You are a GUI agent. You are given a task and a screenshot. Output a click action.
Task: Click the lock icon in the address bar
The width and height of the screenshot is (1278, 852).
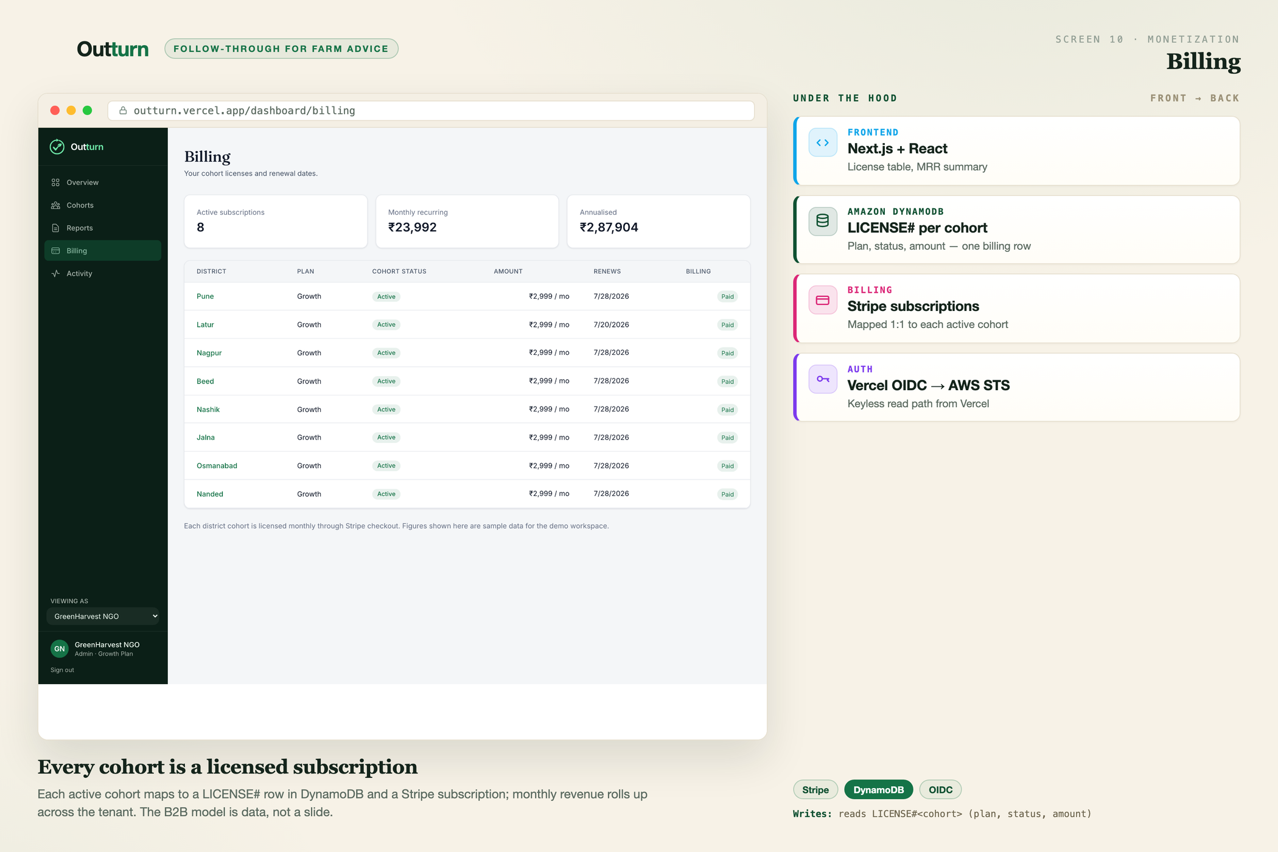point(123,110)
